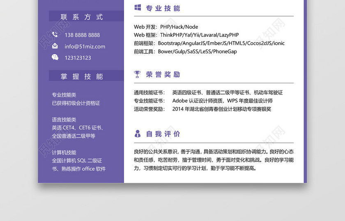The height and width of the screenshot is (221, 345).
Task: Click the 专业技能证书 Adobe line
Action: [x=203, y=101]
